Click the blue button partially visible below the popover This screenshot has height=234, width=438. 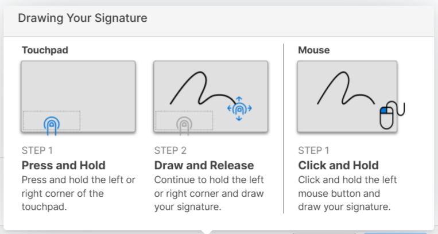click(x=396, y=233)
